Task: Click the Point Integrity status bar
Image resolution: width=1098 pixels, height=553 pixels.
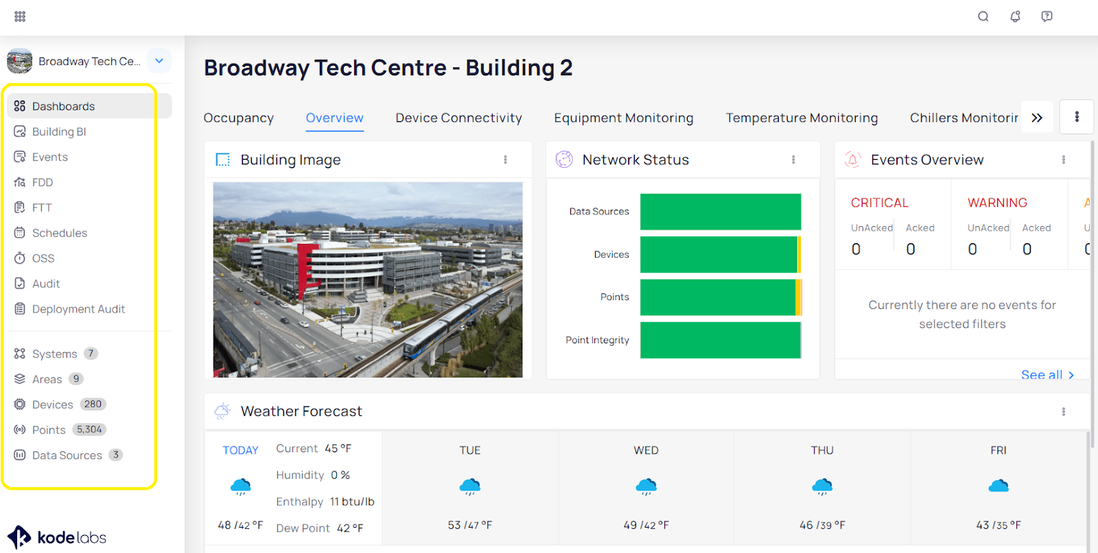Action: tap(721, 340)
